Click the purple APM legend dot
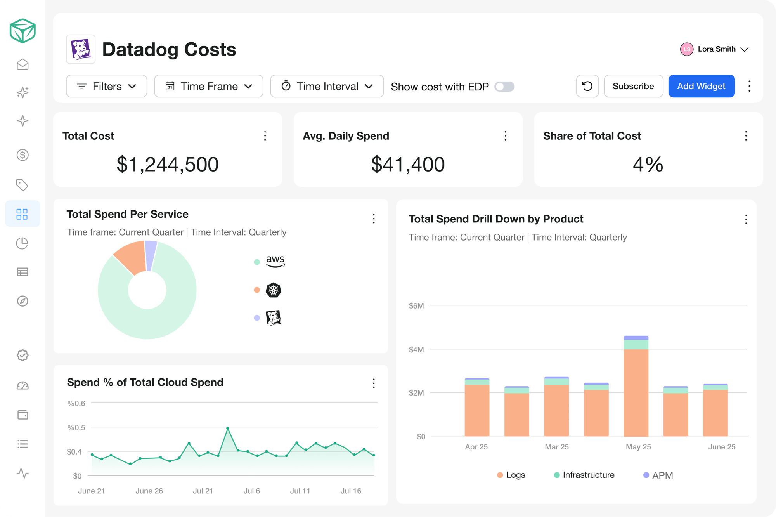This screenshot has height=517, width=776. click(646, 475)
